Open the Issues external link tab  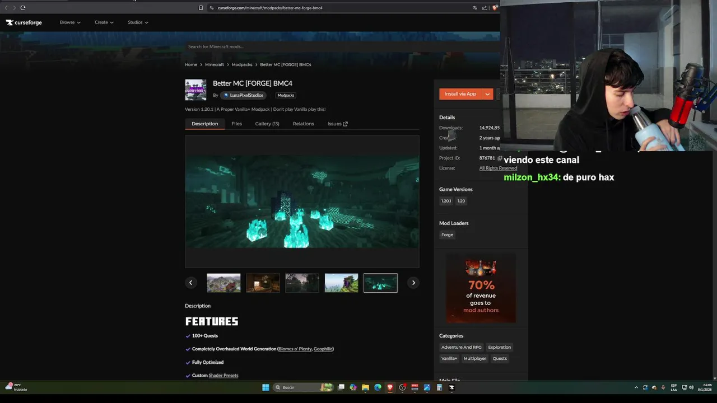337,124
